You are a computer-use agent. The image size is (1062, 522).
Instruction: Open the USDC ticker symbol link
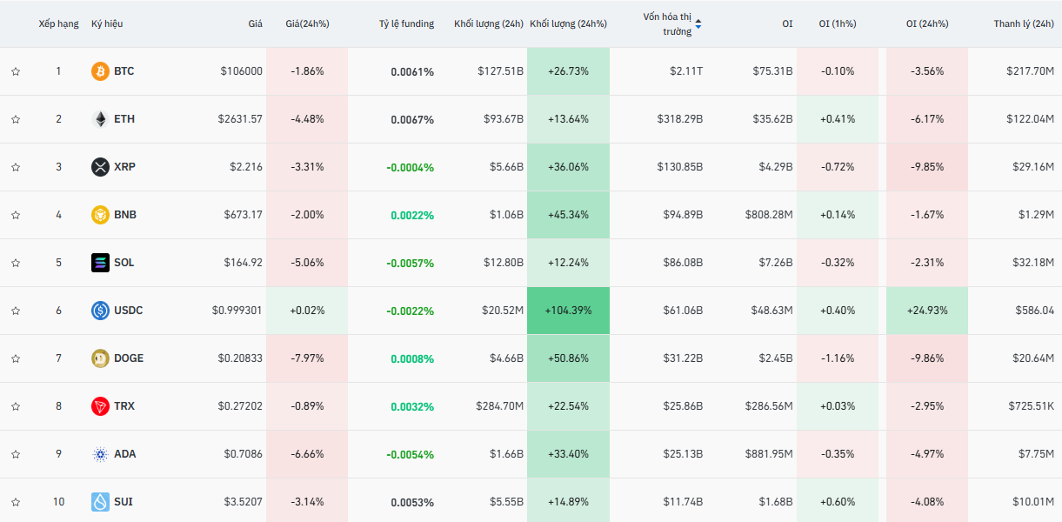click(x=129, y=311)
